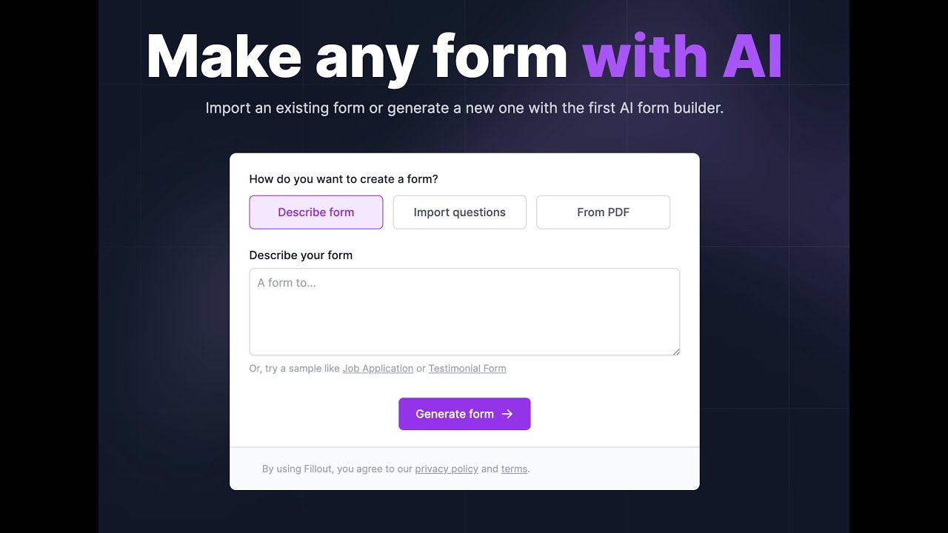Click into the form description text area

(x=464, y=318)
